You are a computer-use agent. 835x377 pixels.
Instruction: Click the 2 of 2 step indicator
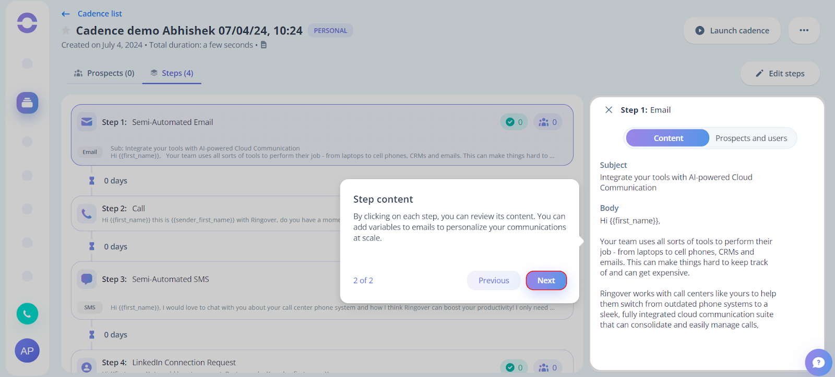363,280
